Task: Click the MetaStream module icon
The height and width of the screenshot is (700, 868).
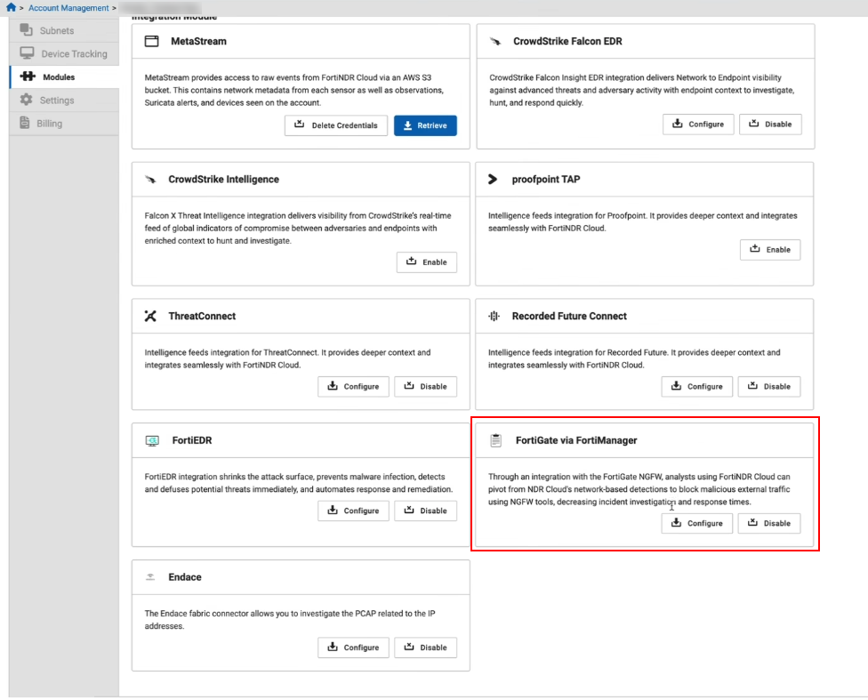Action: click(149, 40)
